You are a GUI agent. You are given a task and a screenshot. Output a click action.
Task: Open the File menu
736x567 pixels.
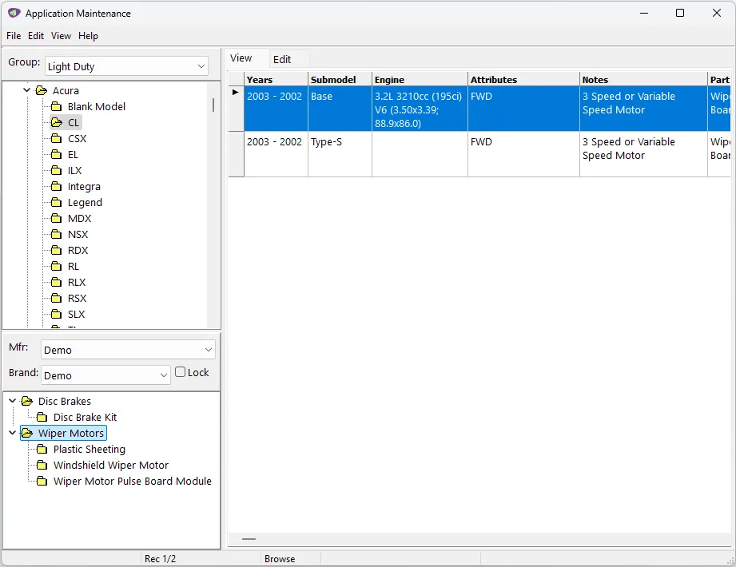click(14, 36)
